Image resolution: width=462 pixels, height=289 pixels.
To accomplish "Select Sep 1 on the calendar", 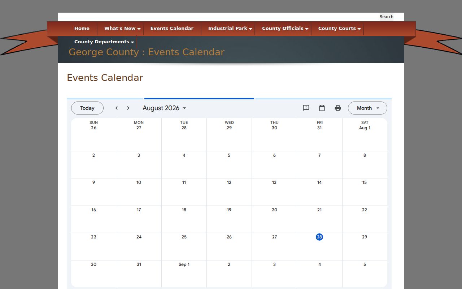I will (x=184, y=264).
